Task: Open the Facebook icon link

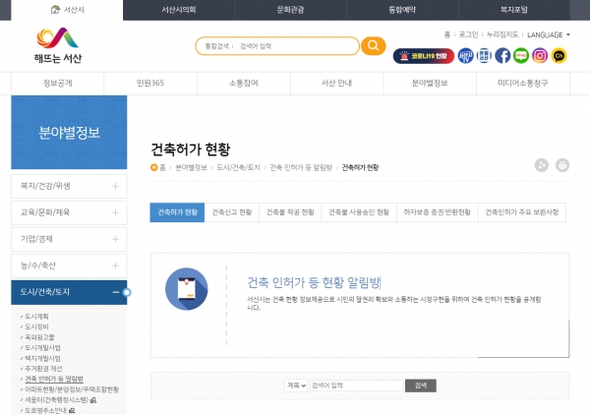Action: (502, 56)
